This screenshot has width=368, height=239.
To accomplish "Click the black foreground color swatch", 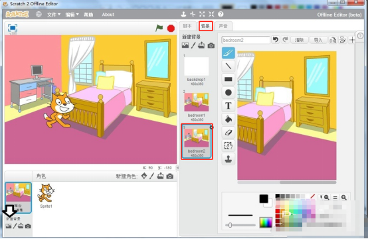I will (264, 199).
